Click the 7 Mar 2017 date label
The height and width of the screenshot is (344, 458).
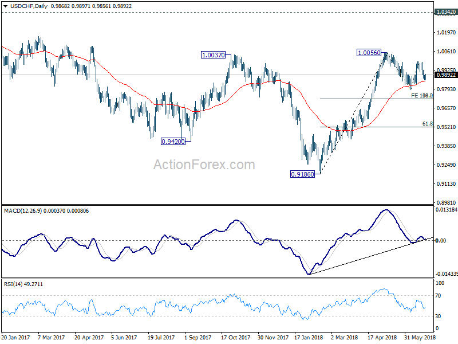pos(52,338)
